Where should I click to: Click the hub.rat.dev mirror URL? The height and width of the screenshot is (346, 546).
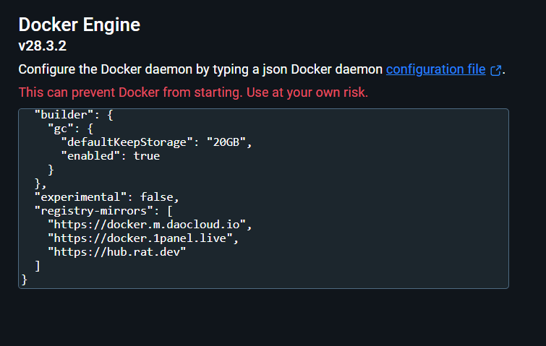[x=116, y=252]
